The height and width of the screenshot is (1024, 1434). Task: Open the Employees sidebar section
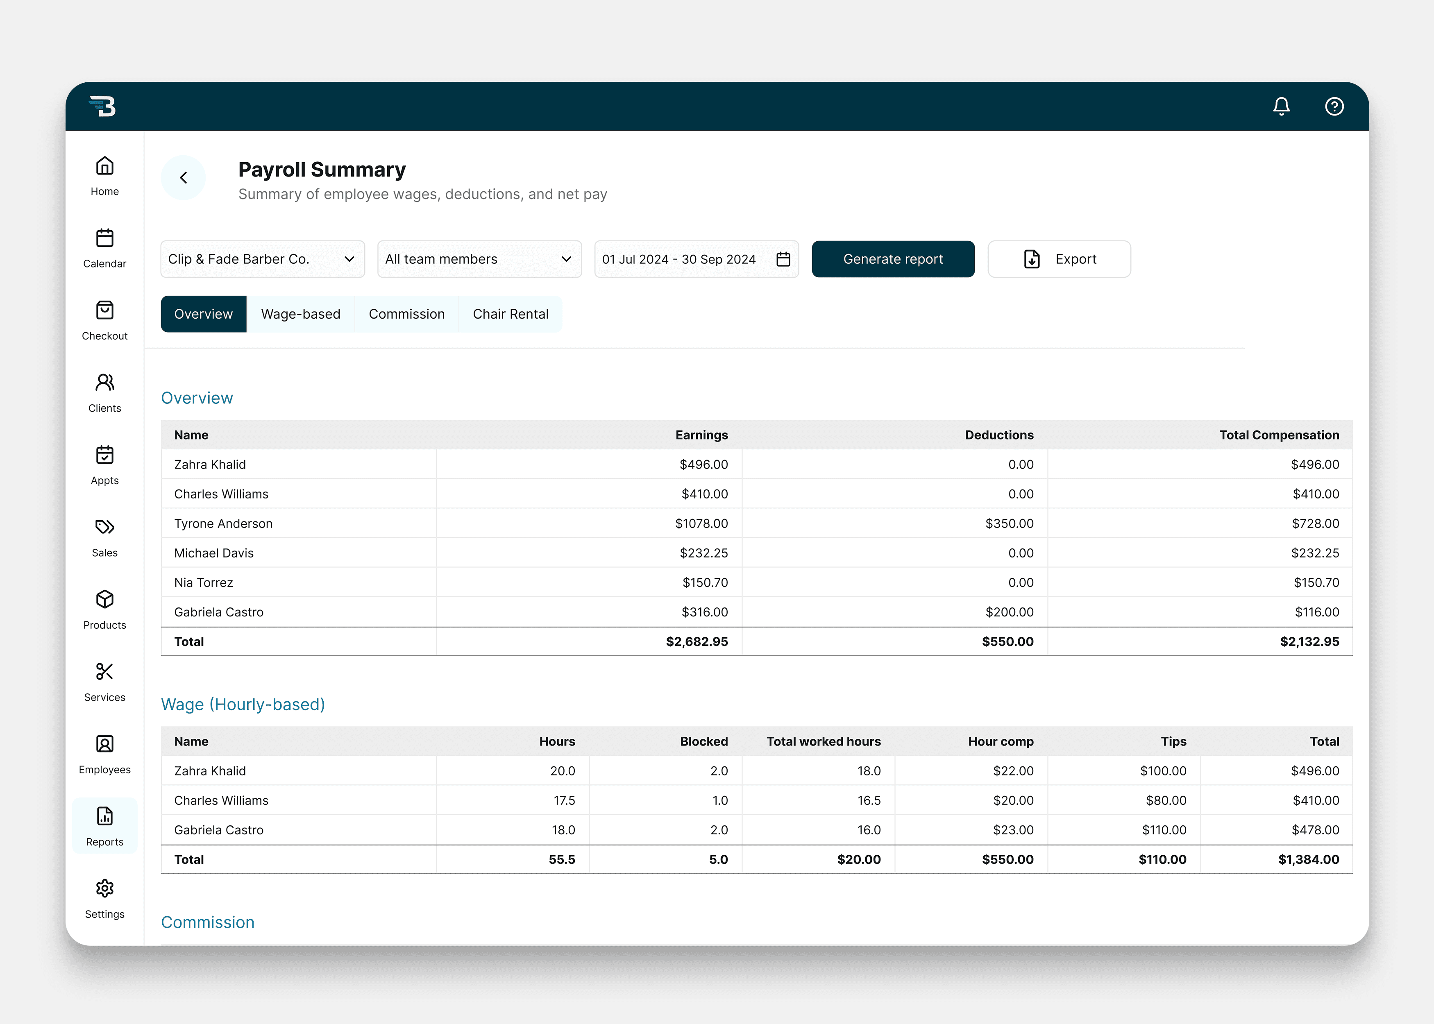click(x=104, y=754)
